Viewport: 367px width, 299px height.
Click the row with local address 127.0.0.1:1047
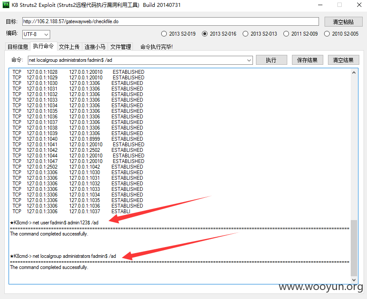click(x=78, y=161)
